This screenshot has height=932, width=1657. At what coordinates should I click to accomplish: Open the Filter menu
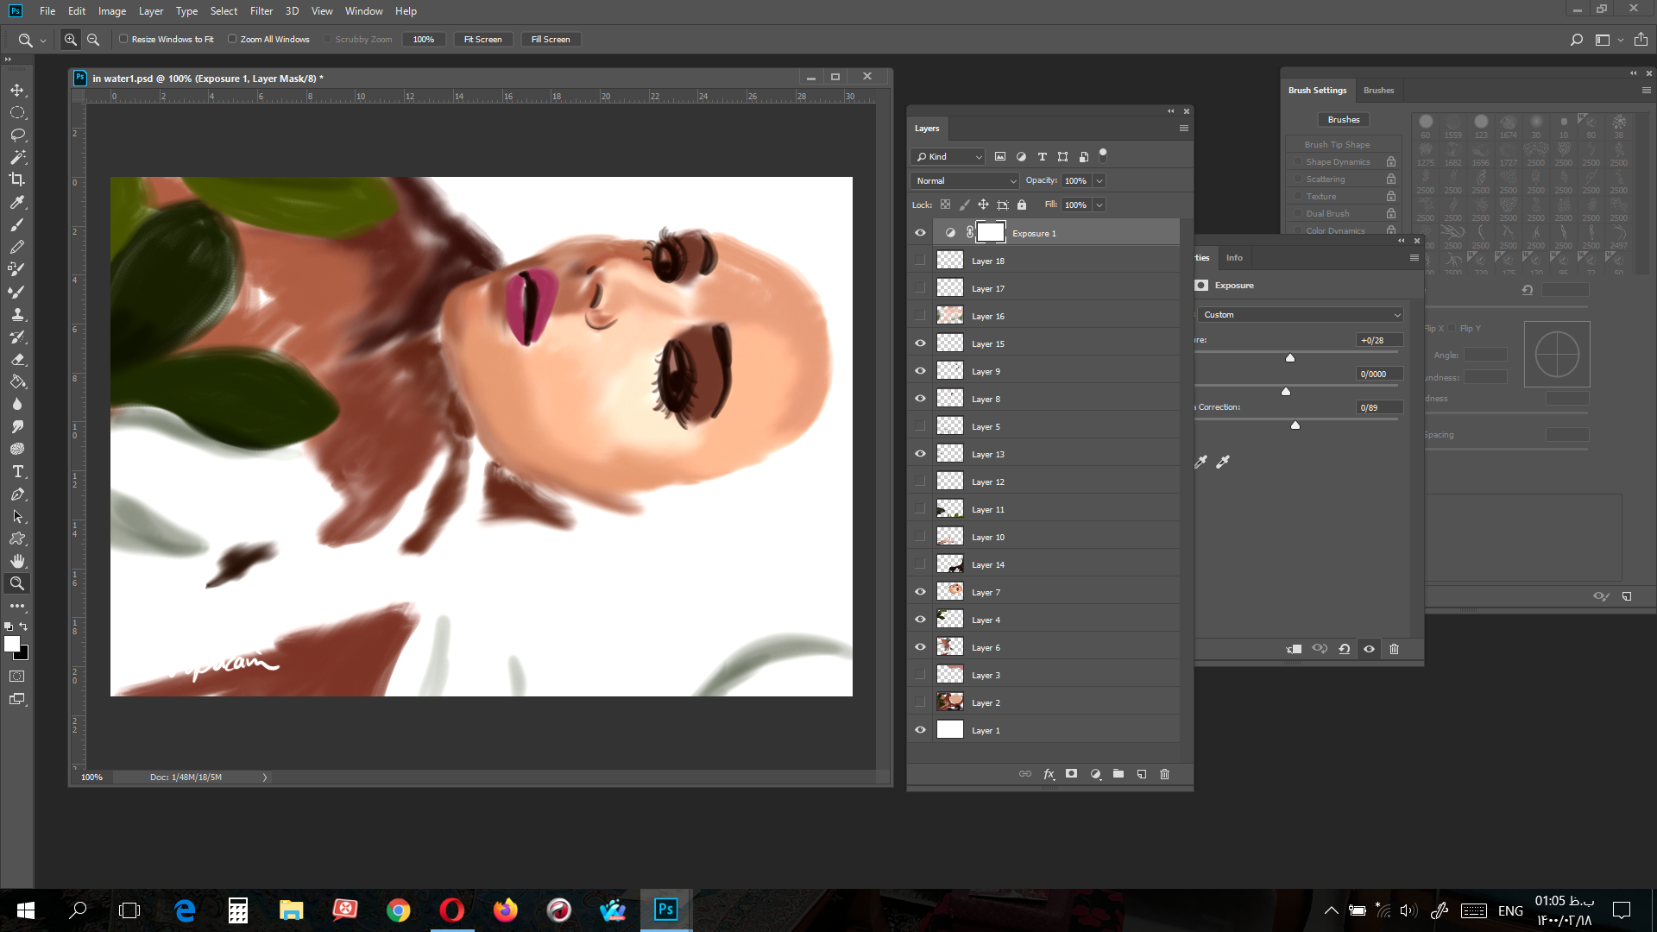pyautogui.click(x=261, y=11)
